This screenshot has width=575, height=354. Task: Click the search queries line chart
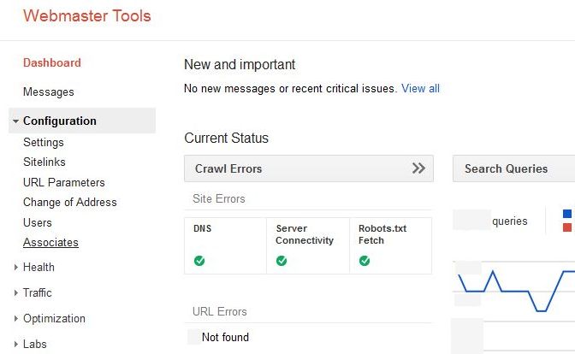[515, 292]
